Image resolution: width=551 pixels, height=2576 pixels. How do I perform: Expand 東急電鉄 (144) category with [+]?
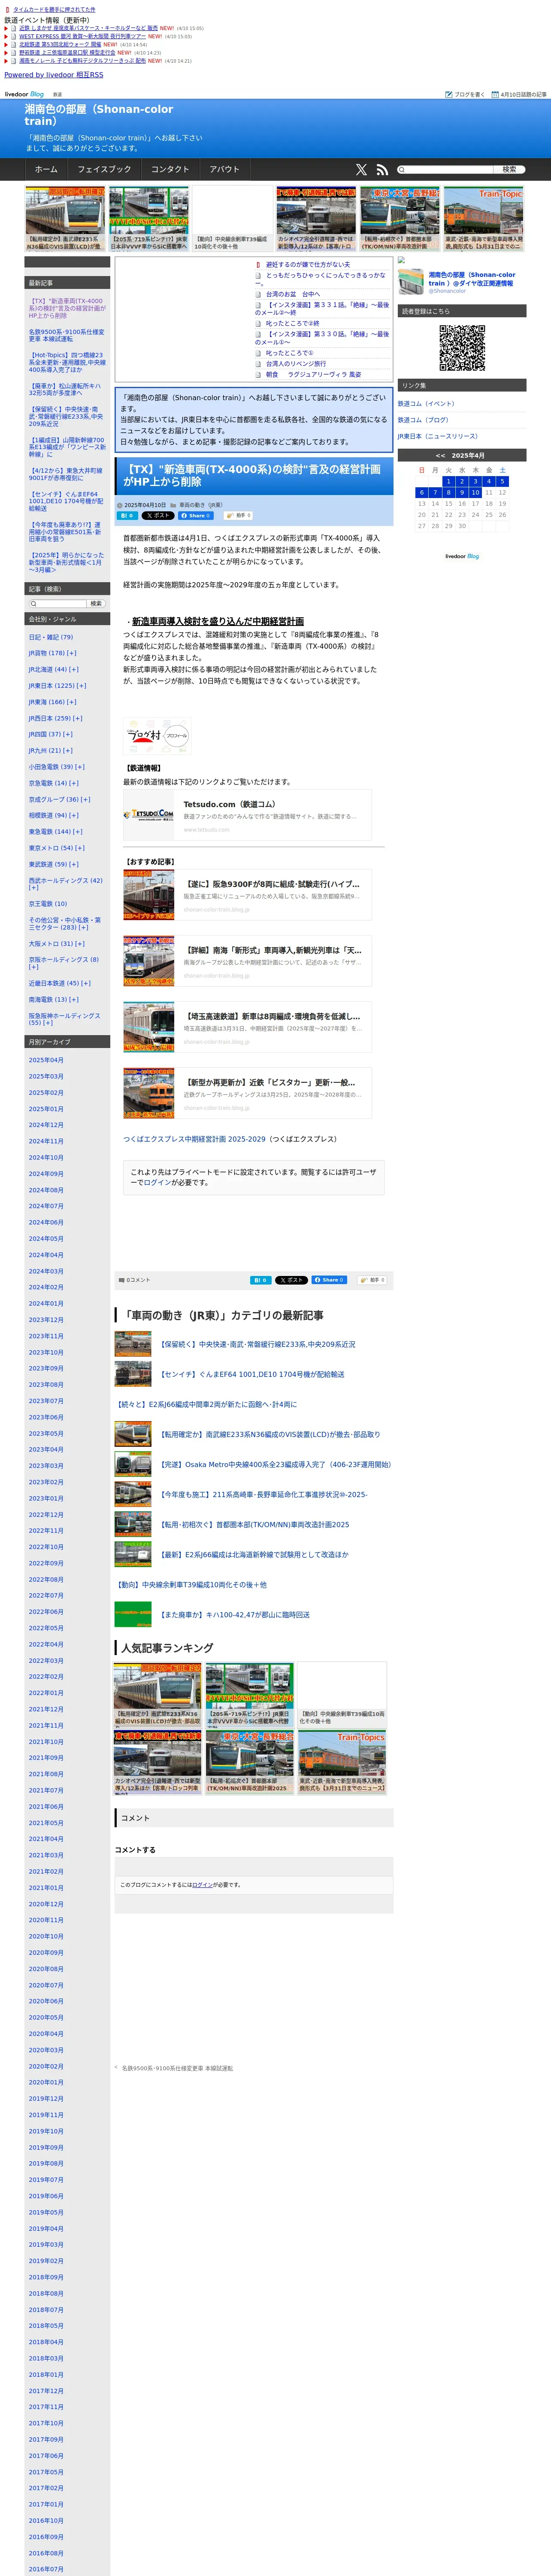pyautogui.click(x=79, y=832)
